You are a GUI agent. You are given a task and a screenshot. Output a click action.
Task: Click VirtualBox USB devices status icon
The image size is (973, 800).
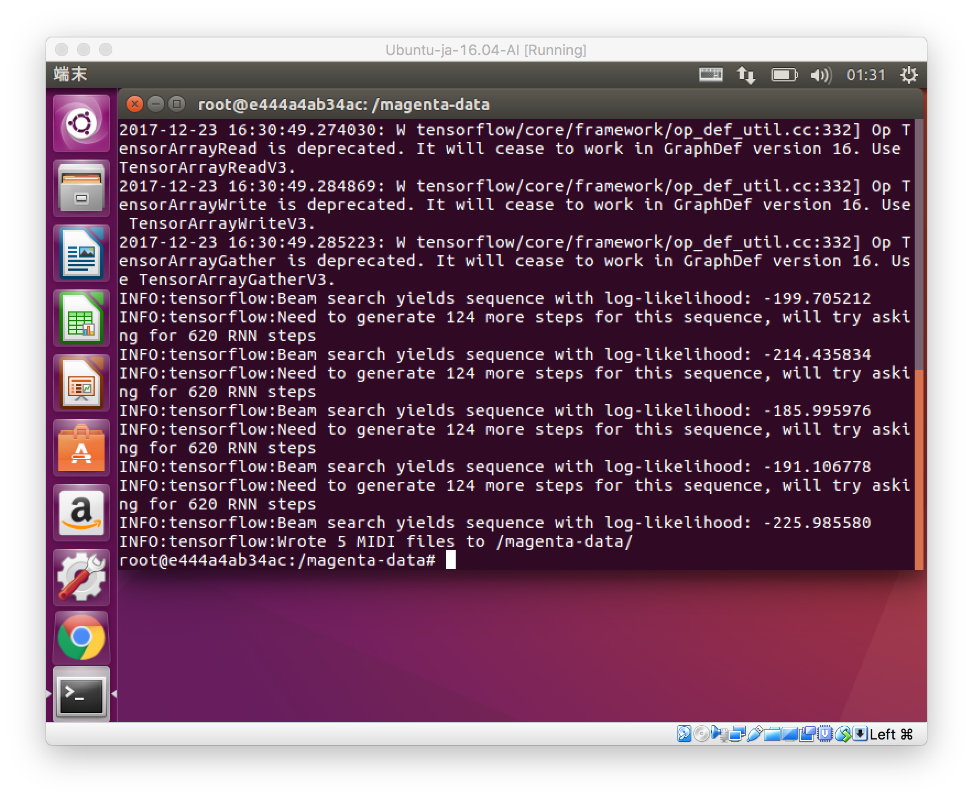pos(755,733)
